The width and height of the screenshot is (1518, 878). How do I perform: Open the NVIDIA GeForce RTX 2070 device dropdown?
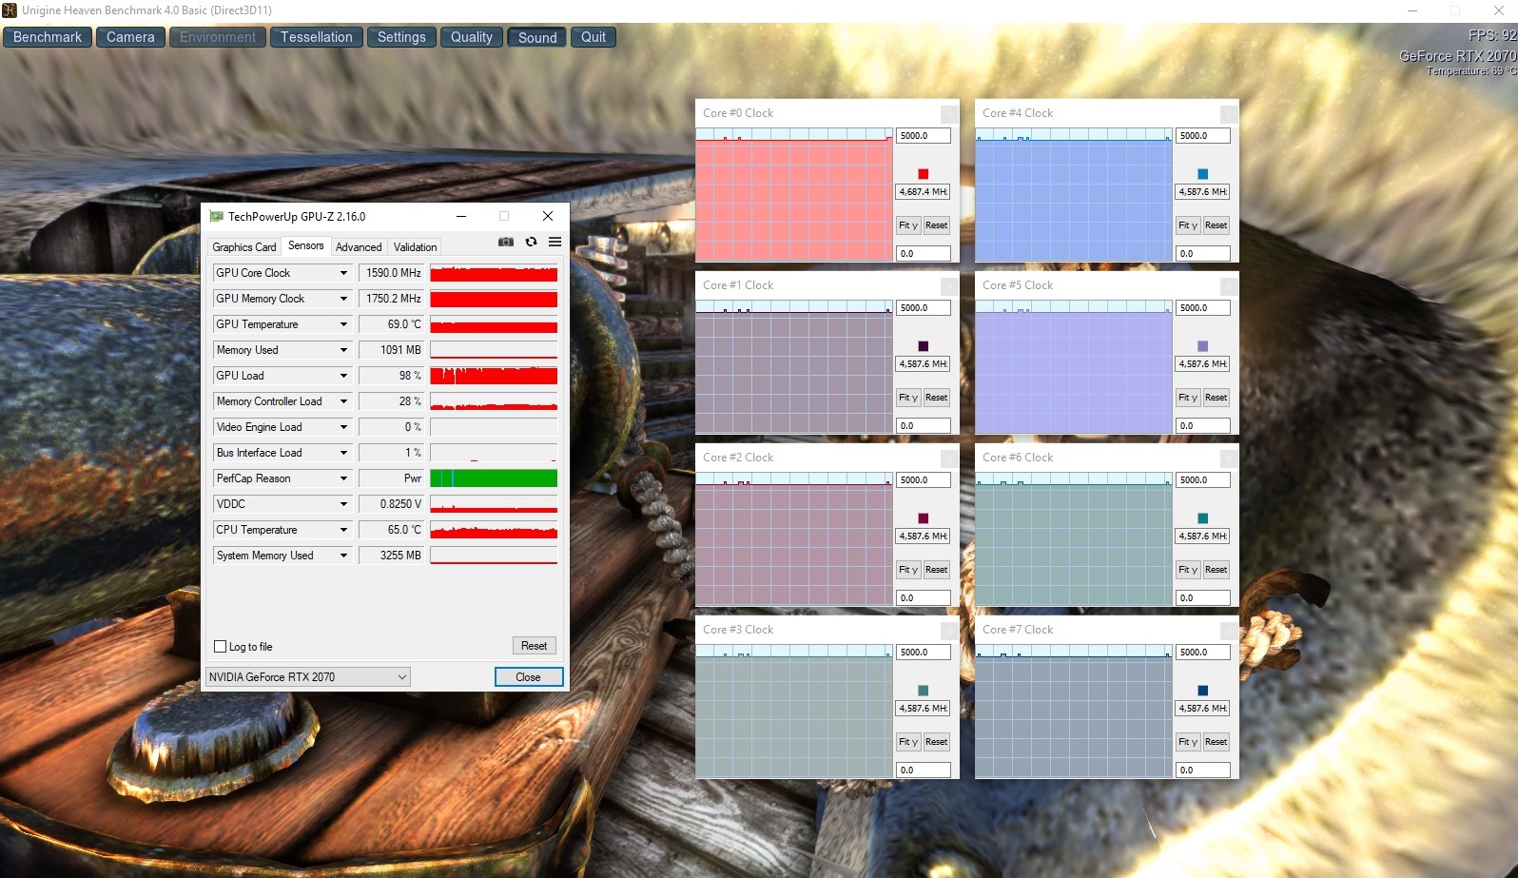308,677
